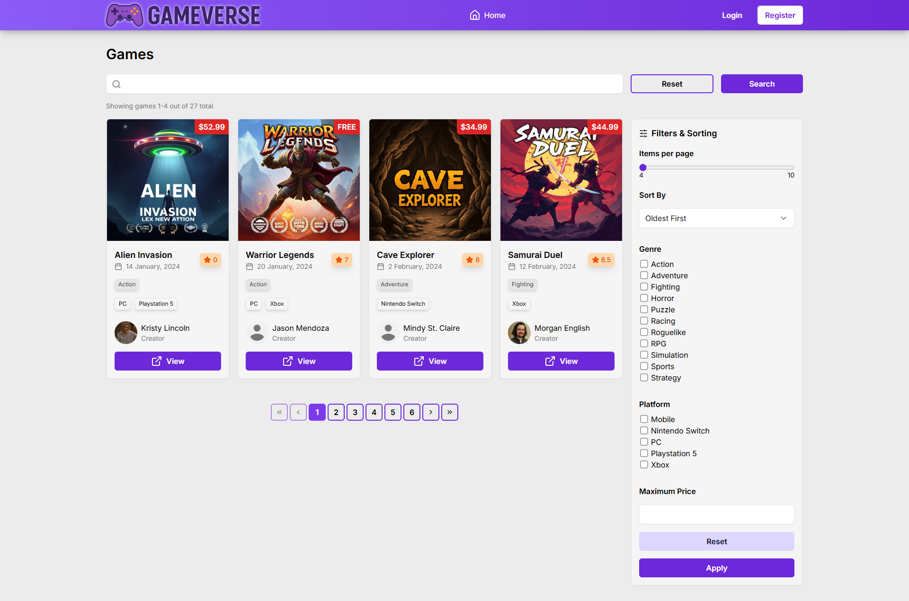This screenshot has width=909, height=601.
Task: Go to page 3 of results
Action: coord(355,412)
